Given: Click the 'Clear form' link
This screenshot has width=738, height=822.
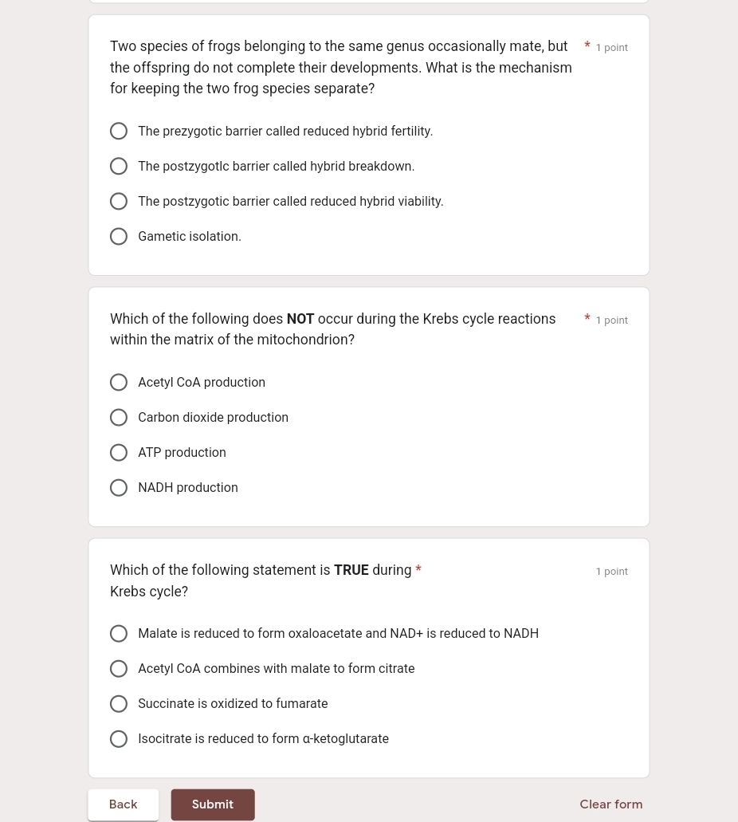Looking at the screenshot, I should pos(610,804).
